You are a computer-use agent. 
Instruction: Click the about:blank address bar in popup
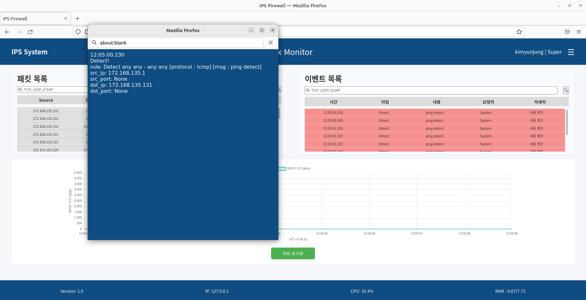[x=176, y=43]
